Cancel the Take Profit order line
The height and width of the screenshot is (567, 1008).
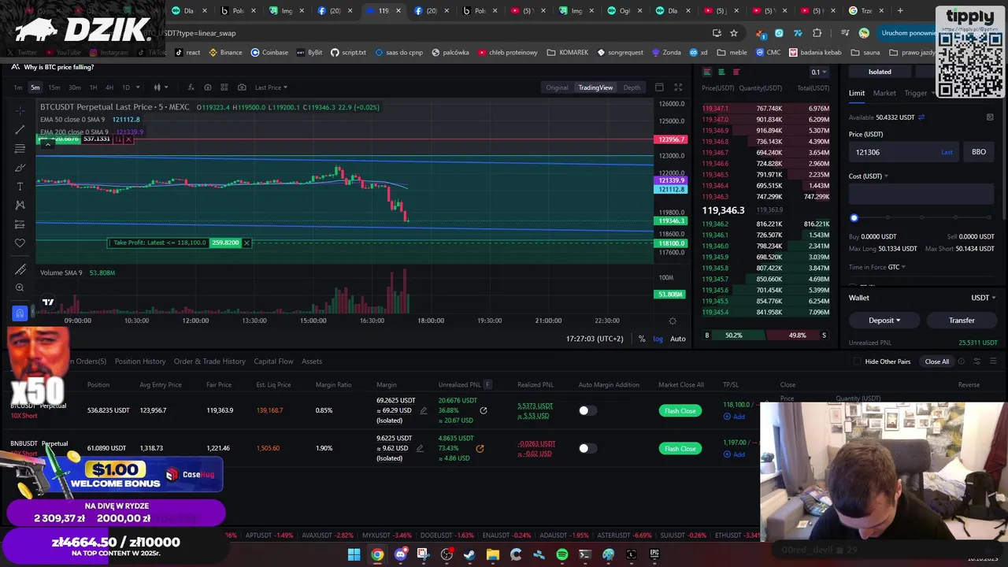click(246, 243)
